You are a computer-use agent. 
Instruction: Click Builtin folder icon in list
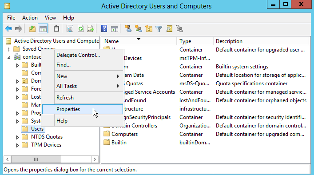click(x=107, y=143)
